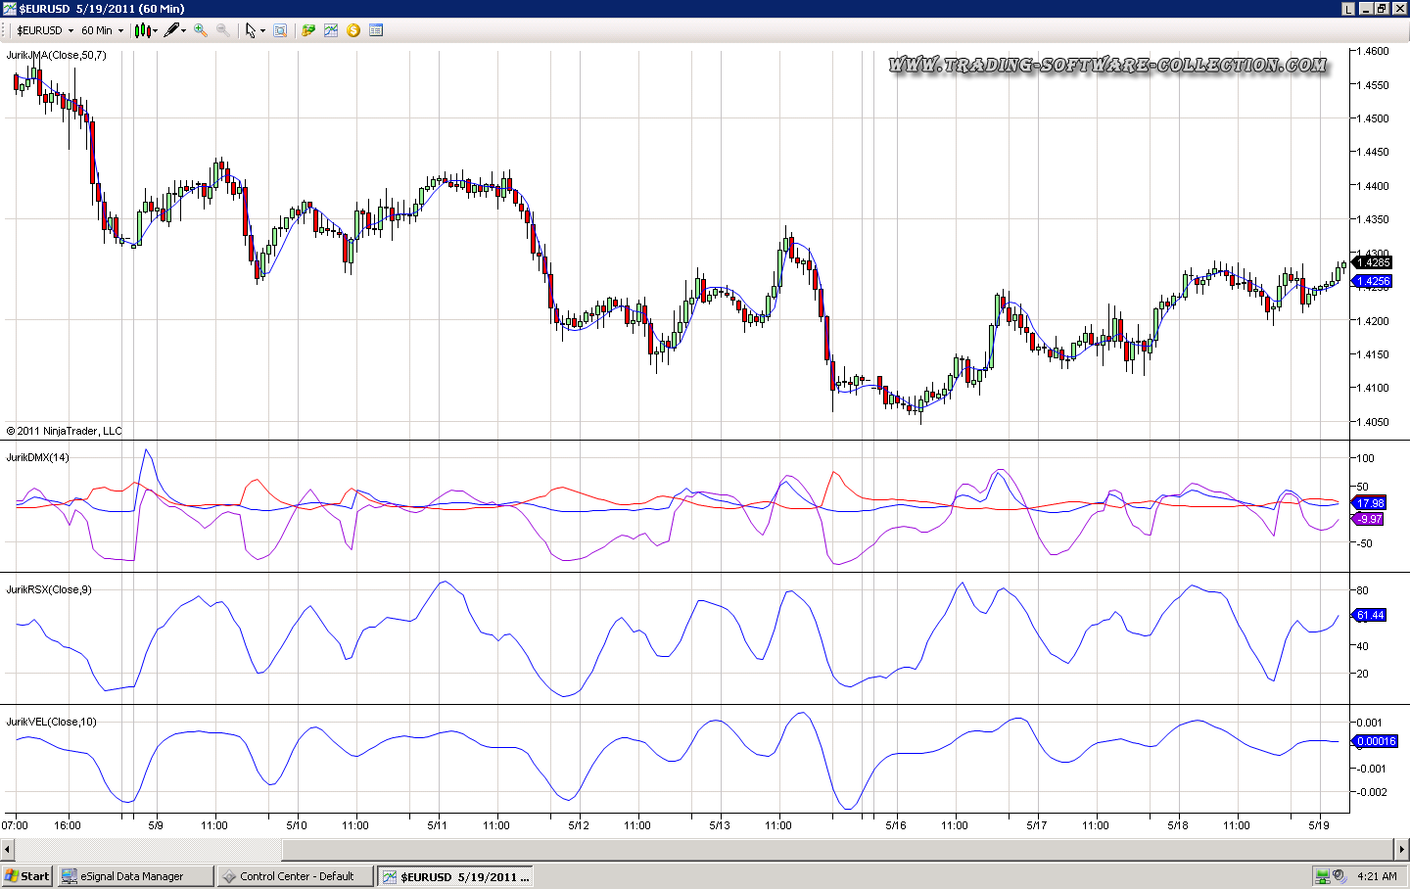This screenshot has width=1410, height=889.
Task: Click the scrollbar left arrow button
Action: [x=7, y=849]
